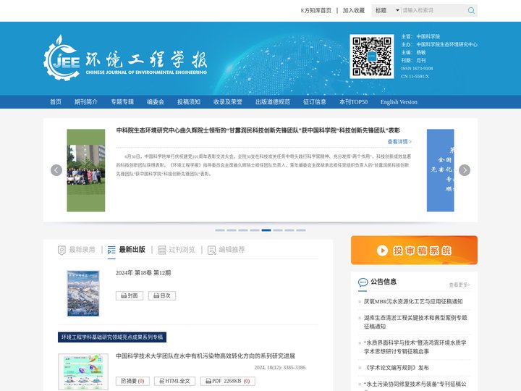Open 征订信息 menu item
This screenshot has width=521, height=391.
[314, 102]
